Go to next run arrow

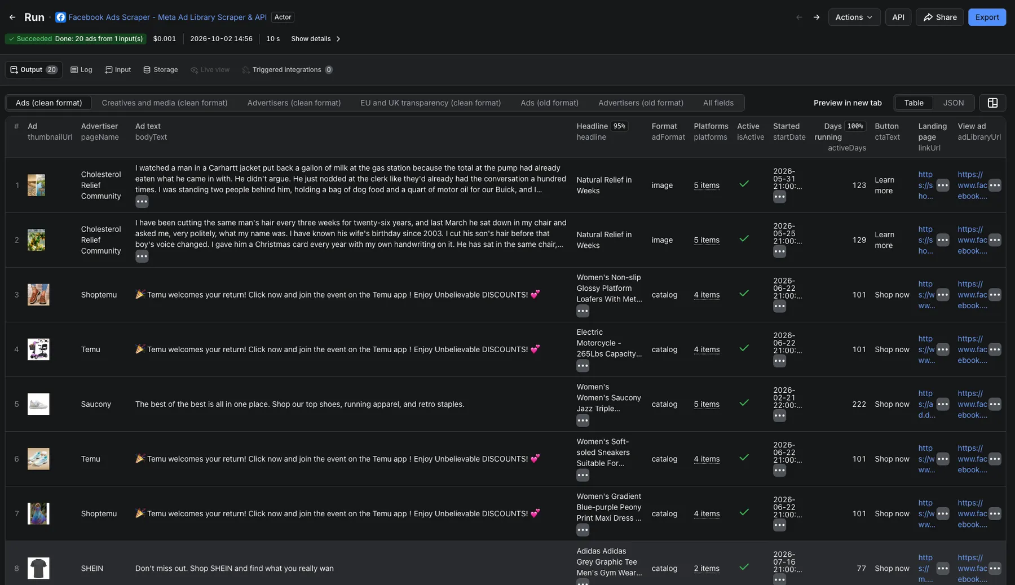tap(817, 17)
